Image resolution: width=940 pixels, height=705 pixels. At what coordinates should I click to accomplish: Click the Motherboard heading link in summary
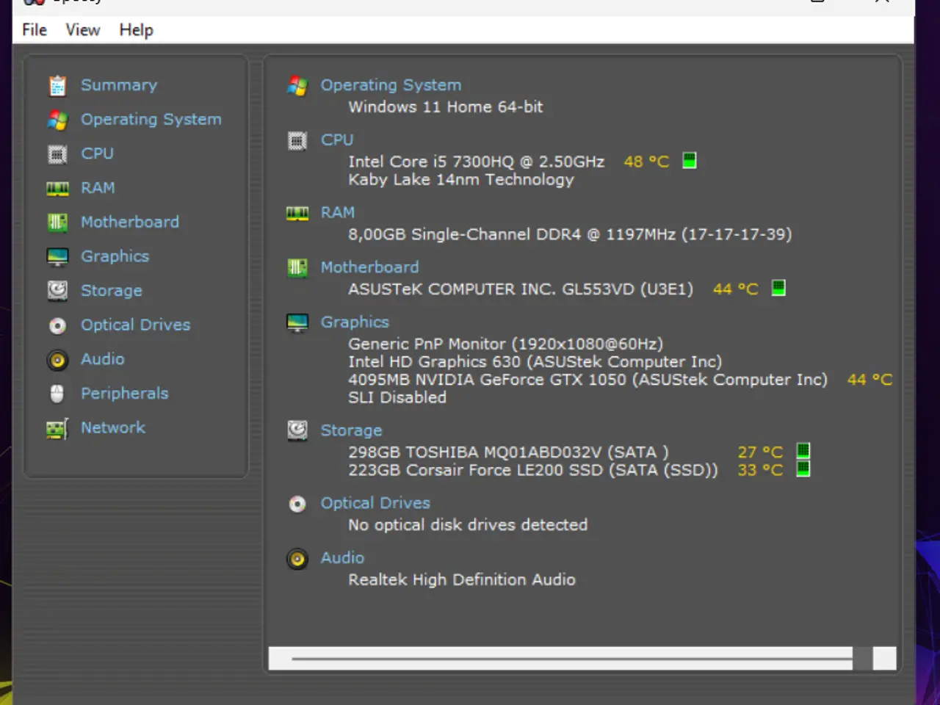click(369, 267)
